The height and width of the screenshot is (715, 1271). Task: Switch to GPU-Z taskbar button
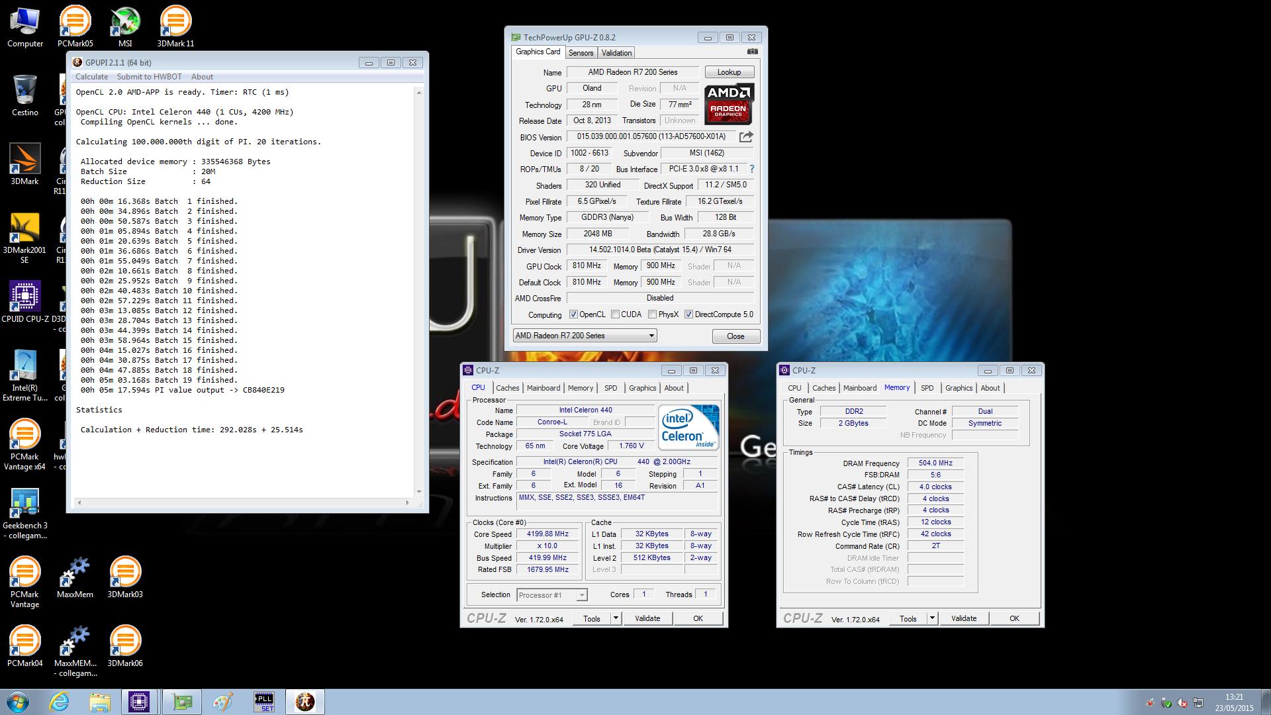coord(182,702)
